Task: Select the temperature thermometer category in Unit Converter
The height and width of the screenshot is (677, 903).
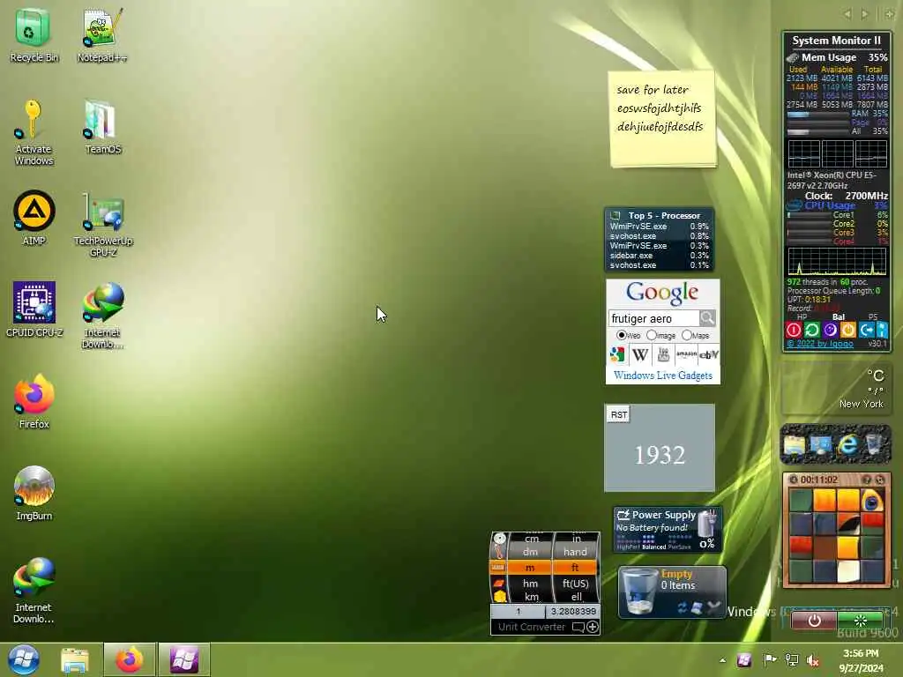Action: pyautogui.click(x=499, y=552)
